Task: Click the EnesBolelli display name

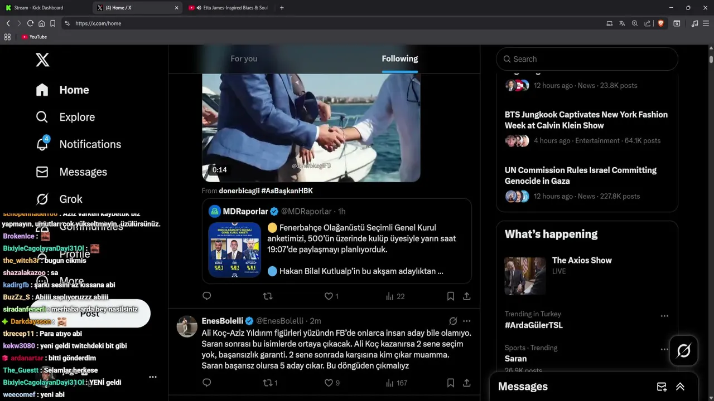Action: coord(222,321)
